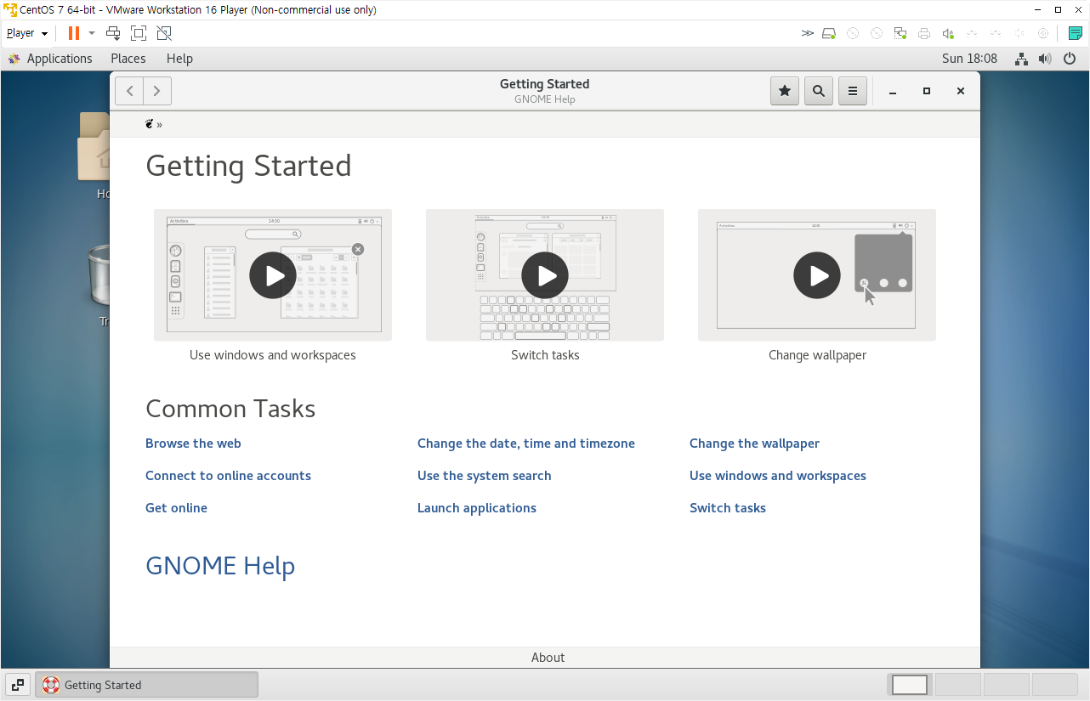Open the Launch applications link
Image resolution: width=1090 pixels, height=701 pixels.
pyautogui.click(x=477, y=508)
